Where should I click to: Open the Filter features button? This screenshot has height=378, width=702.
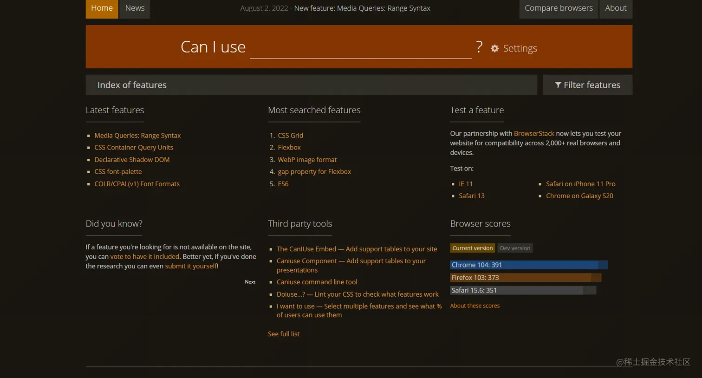(588, 85)
